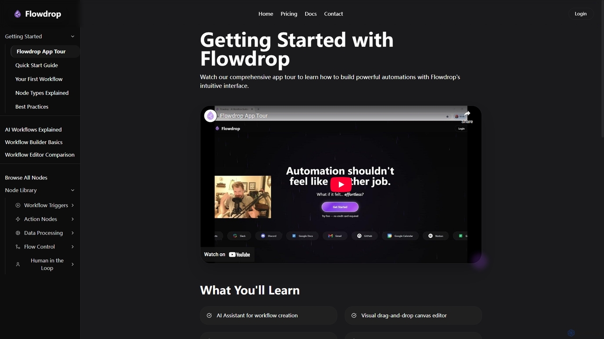Click the Flow Control branch icon
Image resolution: width=604 pixels, height=339 pixels.
[x=18, y=247]
